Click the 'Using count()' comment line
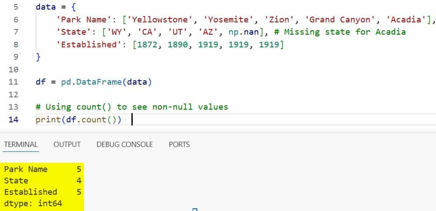436x211 pixels. [x=132, y=107]
